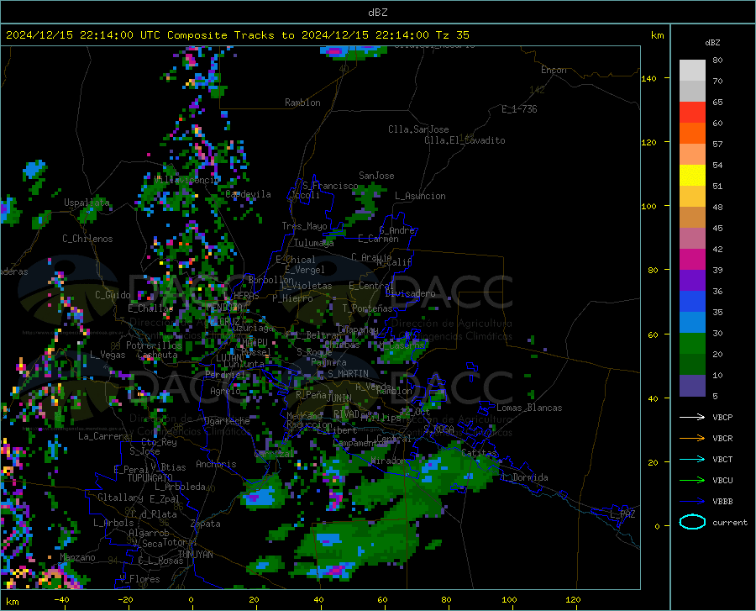
Task: Click the 'Tres_Mayo' map label
Action: coord(304,226)
